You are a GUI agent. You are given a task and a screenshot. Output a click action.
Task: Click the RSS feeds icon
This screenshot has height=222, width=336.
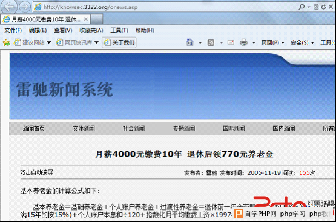point(211,42)
